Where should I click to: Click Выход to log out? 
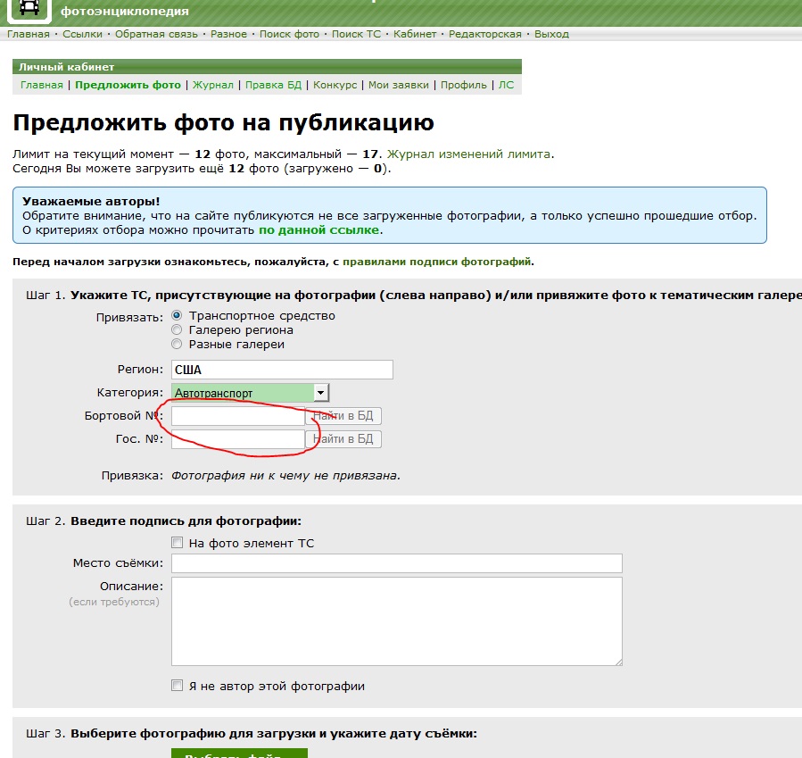(x=551, y=34)
